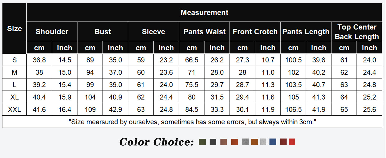
Task: Pick the dusty rose-brown color swatch
Action: 224,142
